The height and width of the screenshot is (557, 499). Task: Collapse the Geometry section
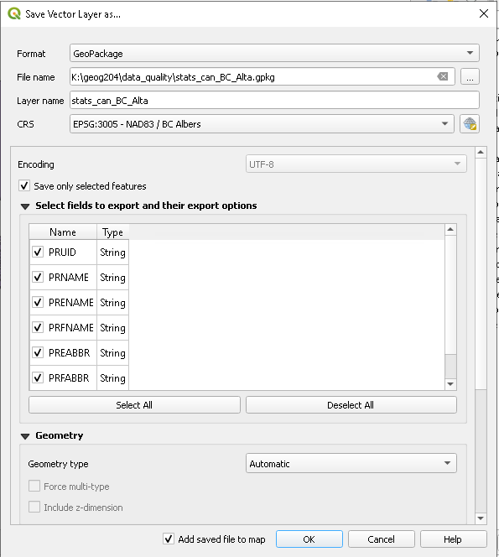[25, 436]
